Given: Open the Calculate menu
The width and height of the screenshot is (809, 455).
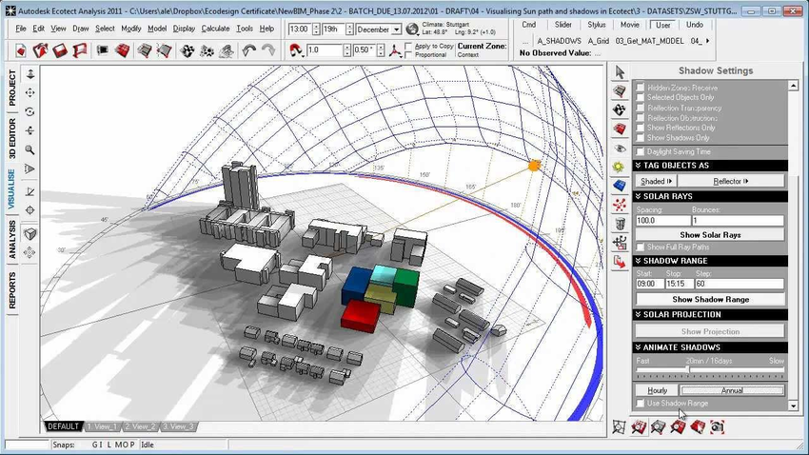Looking at the screenshot, I should point(215,29).
